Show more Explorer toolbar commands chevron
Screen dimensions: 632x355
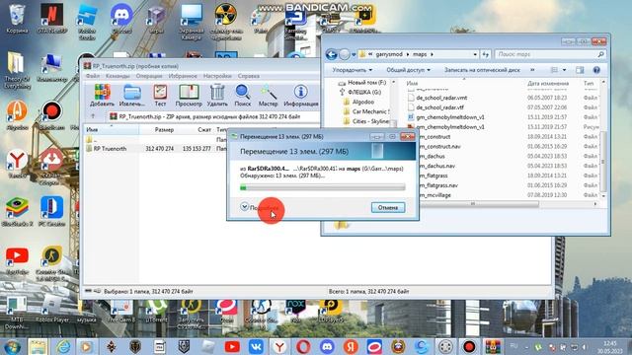click(532, 70)
